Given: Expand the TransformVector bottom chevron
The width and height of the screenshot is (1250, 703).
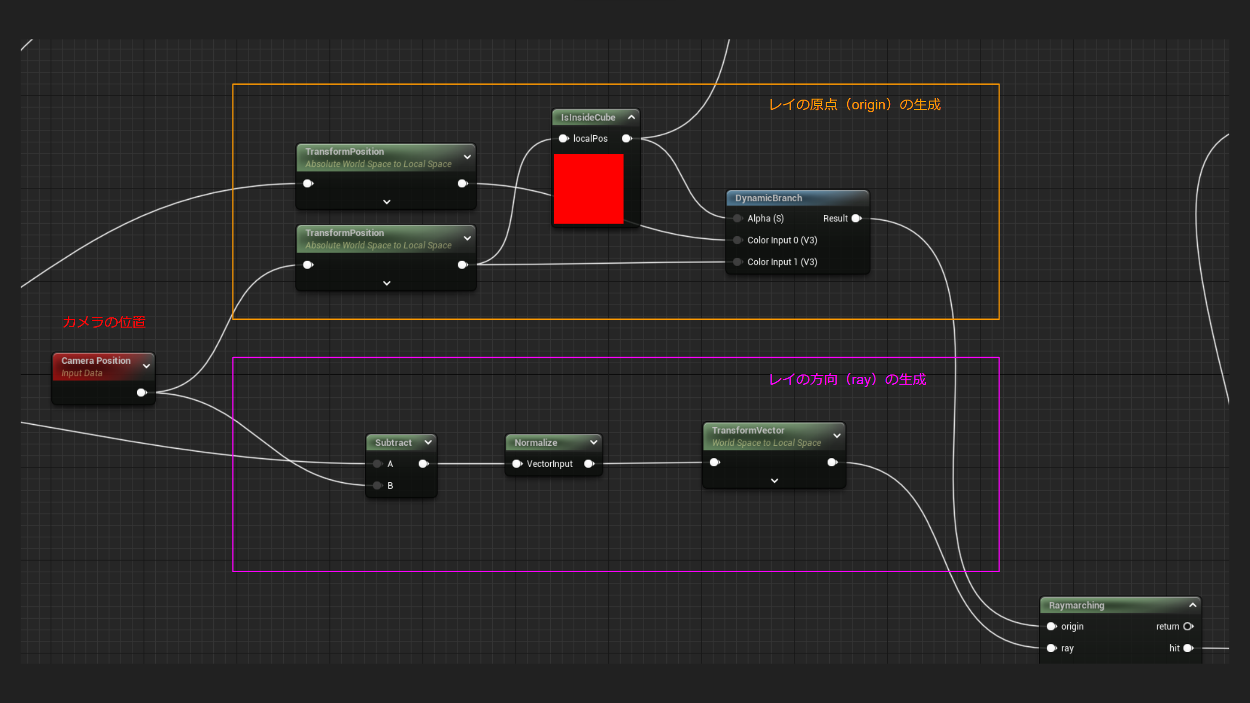Looking at the screenshot, I should pyautogui.click(x=774, y=481).
